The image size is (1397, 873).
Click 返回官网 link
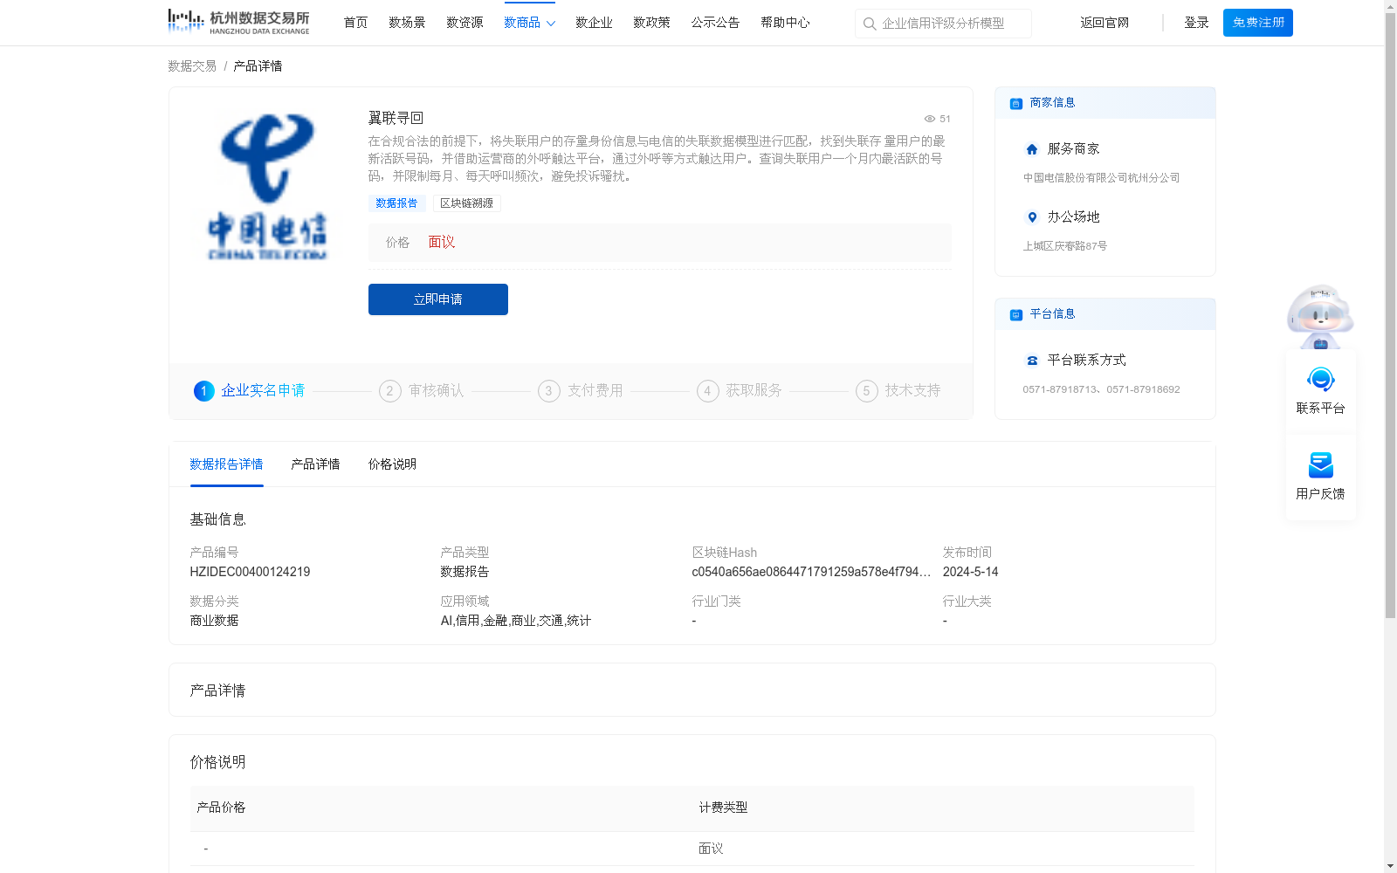1105,23
